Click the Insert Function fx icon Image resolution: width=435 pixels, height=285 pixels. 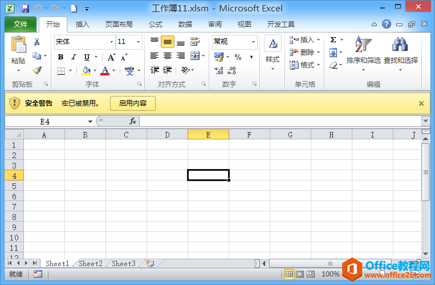133,121
